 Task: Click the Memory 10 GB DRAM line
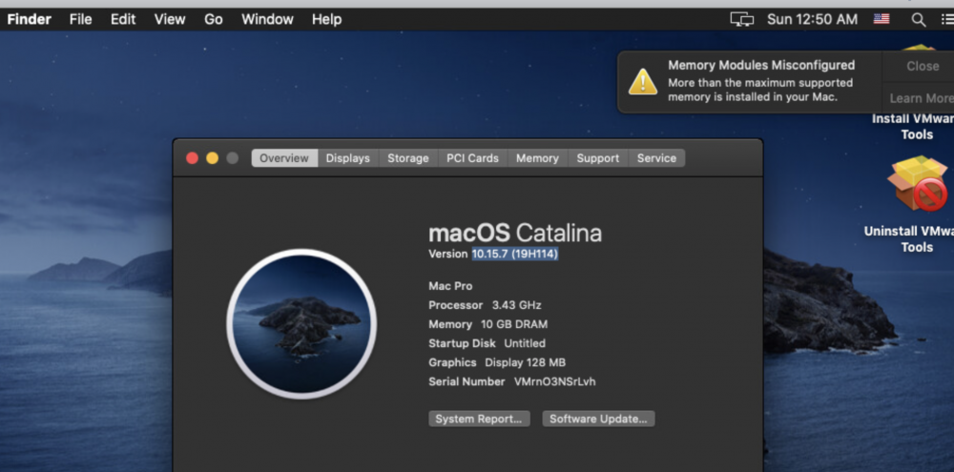pyautogui.click(x=487, y=325)
